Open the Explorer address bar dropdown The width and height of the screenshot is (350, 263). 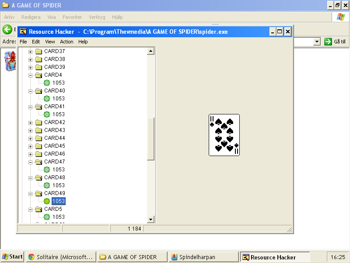317,42
